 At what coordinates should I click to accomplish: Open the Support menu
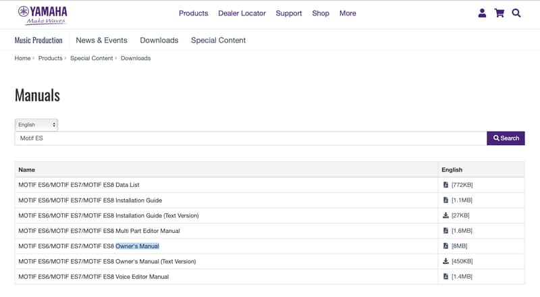tap(289, 13)
